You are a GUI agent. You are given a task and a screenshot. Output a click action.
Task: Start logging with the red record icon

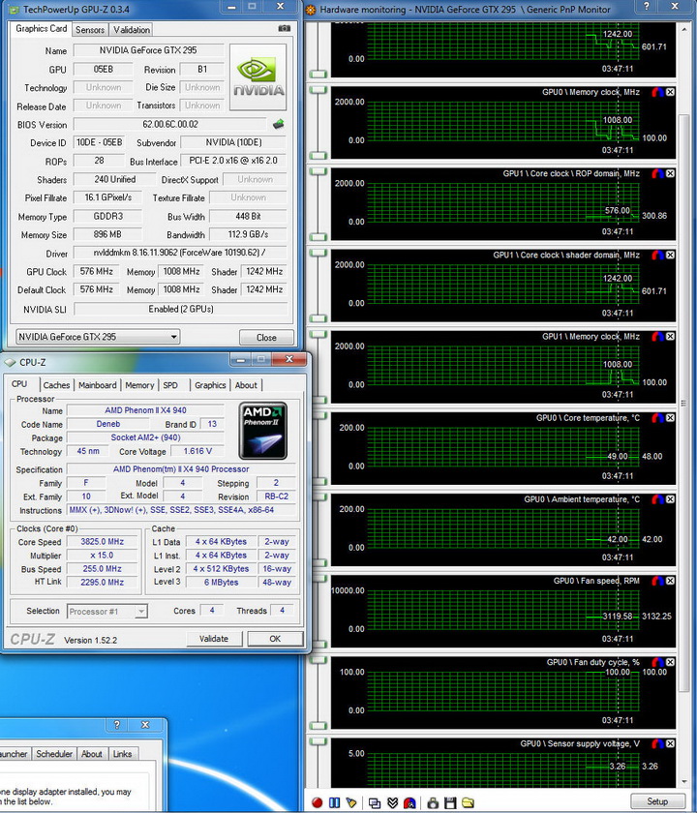pyautogui.click(x=317, y=802)
